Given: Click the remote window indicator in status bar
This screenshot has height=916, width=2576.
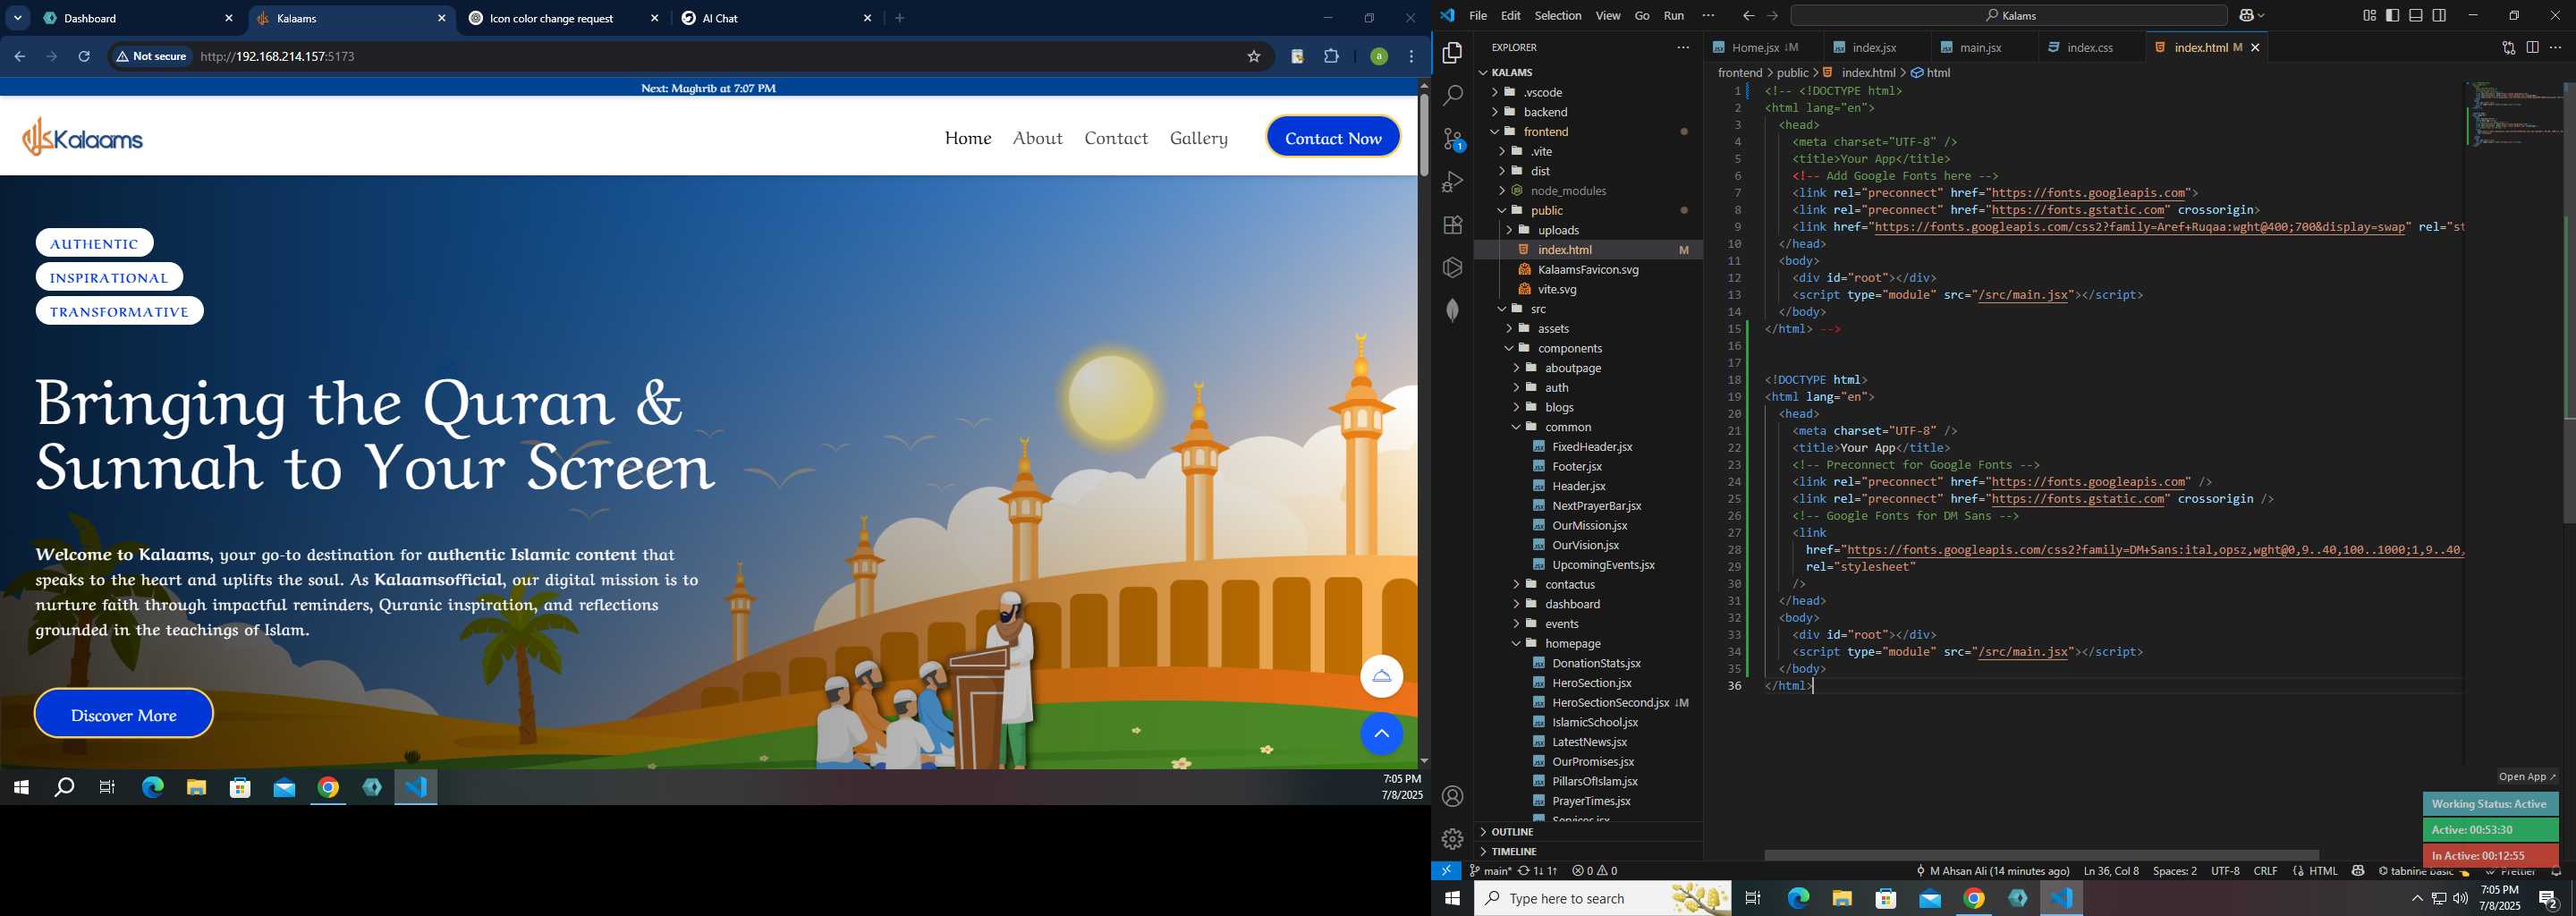Looking at the screenshot, I should coord(1446,871).
